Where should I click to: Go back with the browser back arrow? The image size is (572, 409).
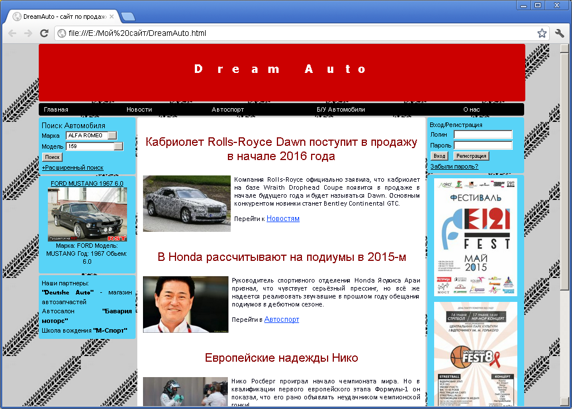[x=12, y=33]
